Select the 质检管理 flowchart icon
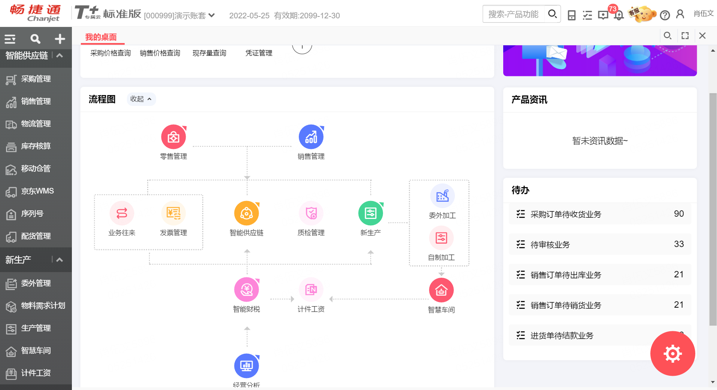The image size is (717, 390). tap(311, 213)
